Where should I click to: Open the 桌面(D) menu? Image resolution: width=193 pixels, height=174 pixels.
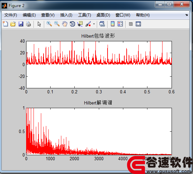pyautogui.click(x=103, y=15)
